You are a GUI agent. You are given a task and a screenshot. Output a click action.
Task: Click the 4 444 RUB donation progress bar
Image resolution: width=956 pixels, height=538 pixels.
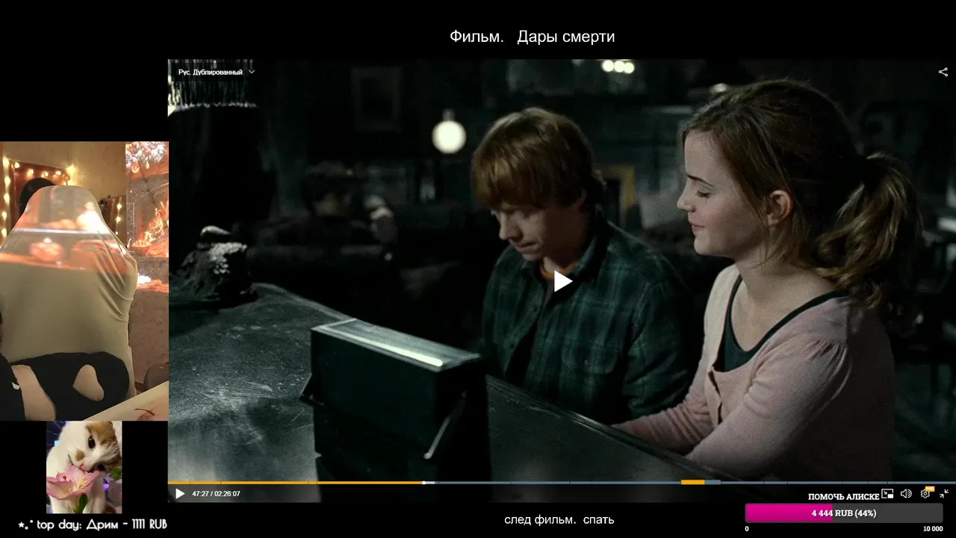click(844, 513)
